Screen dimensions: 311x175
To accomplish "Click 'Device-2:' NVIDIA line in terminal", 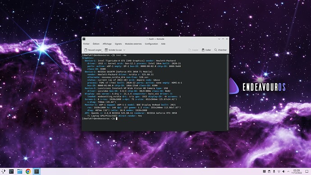I will pyautogui.click(x=119, y=72).
